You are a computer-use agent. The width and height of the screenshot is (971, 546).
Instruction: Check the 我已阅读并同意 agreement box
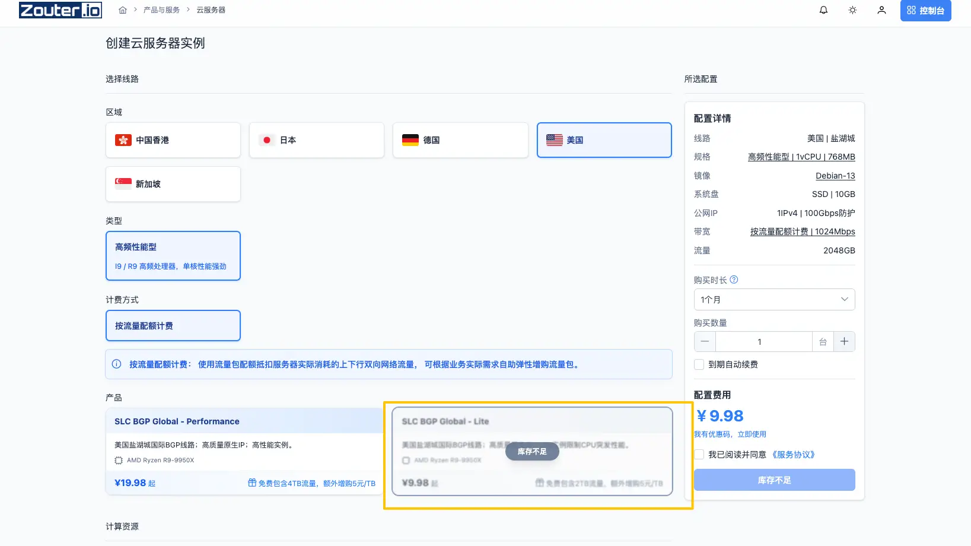(x=699, y=455)
